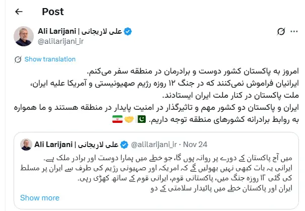Viewport: 305px width, 211px height.
Task: Go back using the left arrow
Action: (x=19, y=11)
